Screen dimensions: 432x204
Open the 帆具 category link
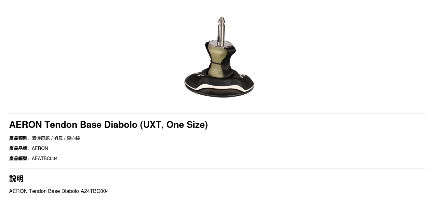[x=58, y=138]
